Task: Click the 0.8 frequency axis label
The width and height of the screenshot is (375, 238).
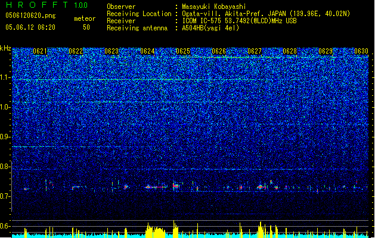Action: coord(5,167)
